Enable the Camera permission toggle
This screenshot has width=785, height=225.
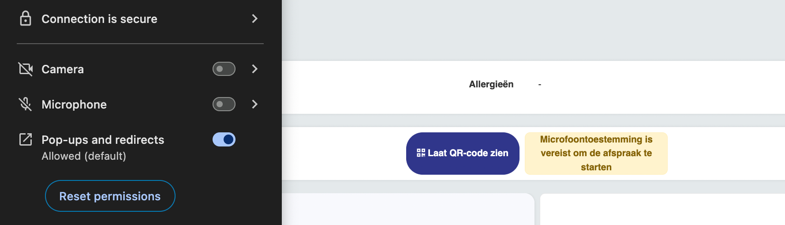[x=224, y=69]
